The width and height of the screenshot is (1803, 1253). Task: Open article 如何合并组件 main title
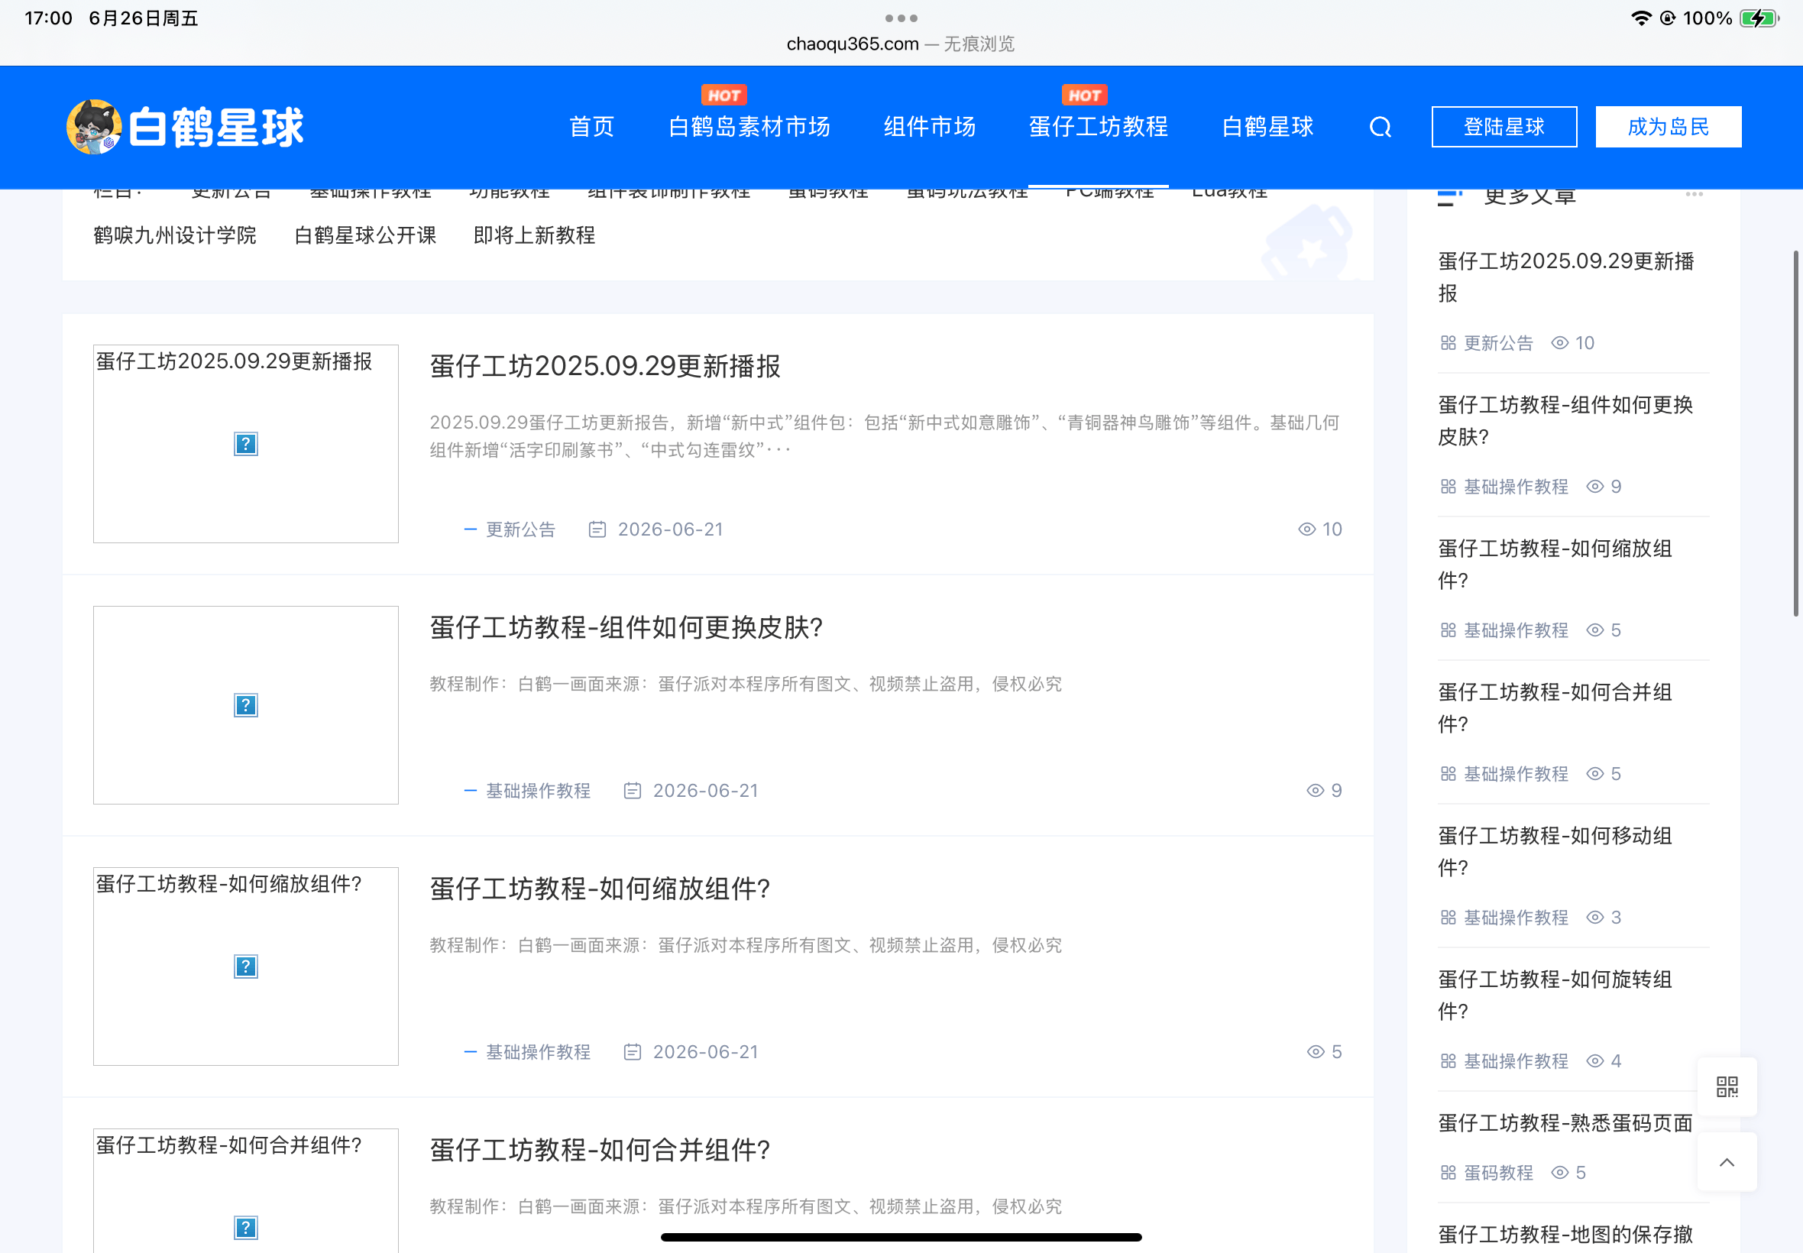click(600, 1151)
